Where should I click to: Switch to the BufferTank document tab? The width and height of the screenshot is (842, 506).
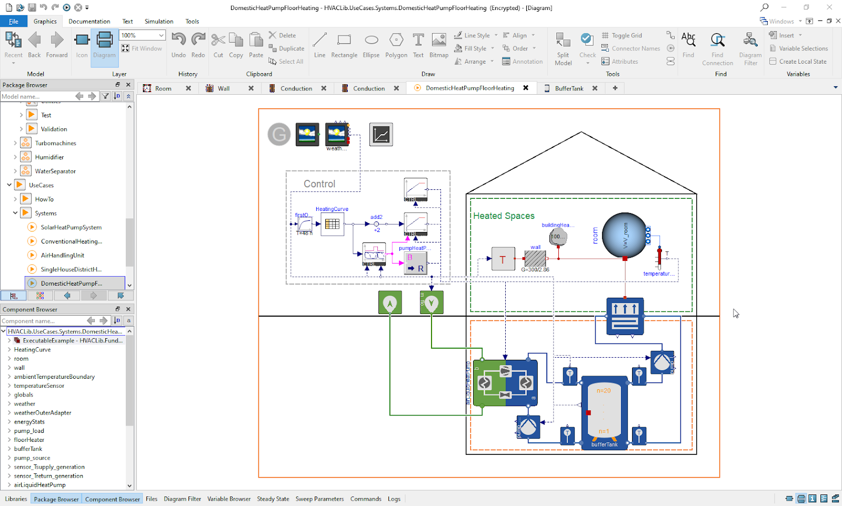tap(569, 88)
